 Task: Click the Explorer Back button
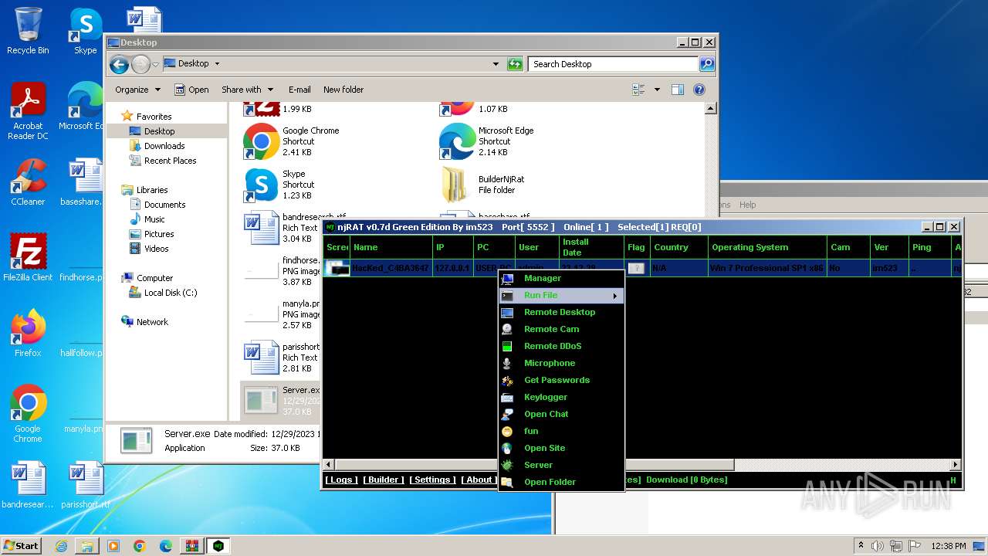click(119, 64)
